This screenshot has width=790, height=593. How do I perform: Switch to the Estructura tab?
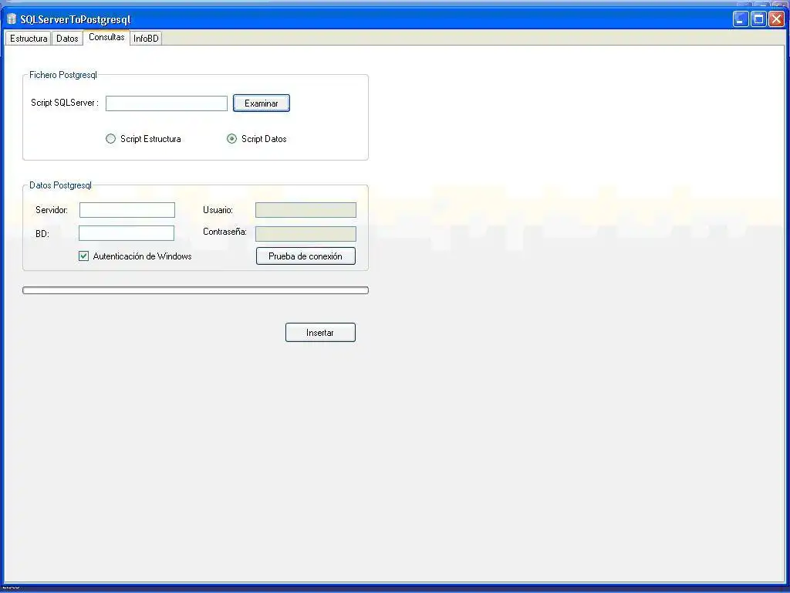(x=29, y=39)
